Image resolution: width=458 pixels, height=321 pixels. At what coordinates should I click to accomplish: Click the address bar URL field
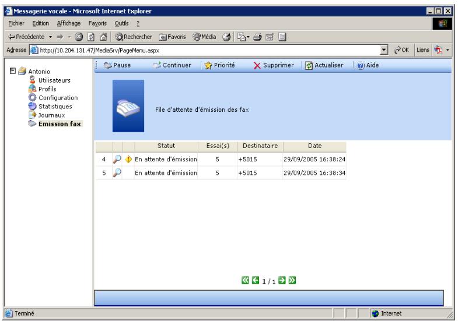click(x=204, y=50)
